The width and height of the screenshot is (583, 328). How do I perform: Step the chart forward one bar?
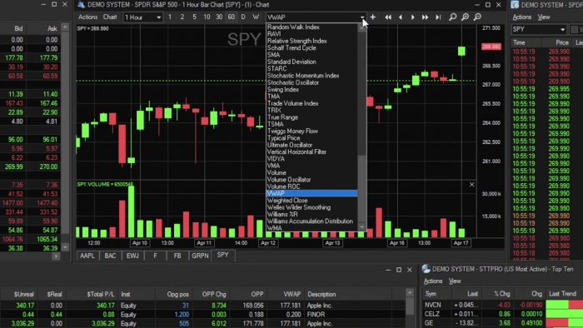click(413, 17)
